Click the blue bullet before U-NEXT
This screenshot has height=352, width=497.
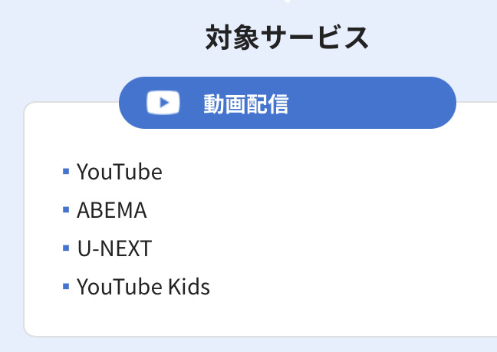pyautogui.click(x=66, y=248)
